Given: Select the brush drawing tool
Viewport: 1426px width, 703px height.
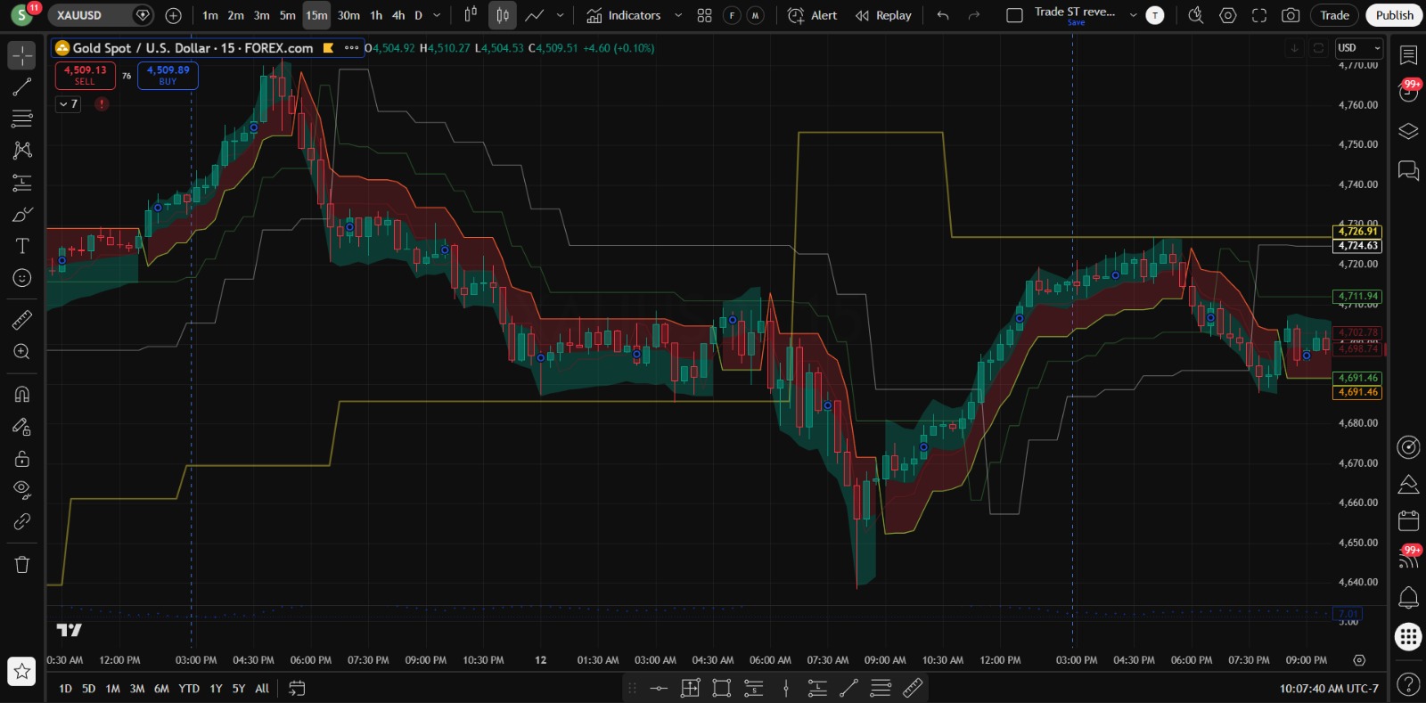Looking at the screenshot, I should pos(22,215).
